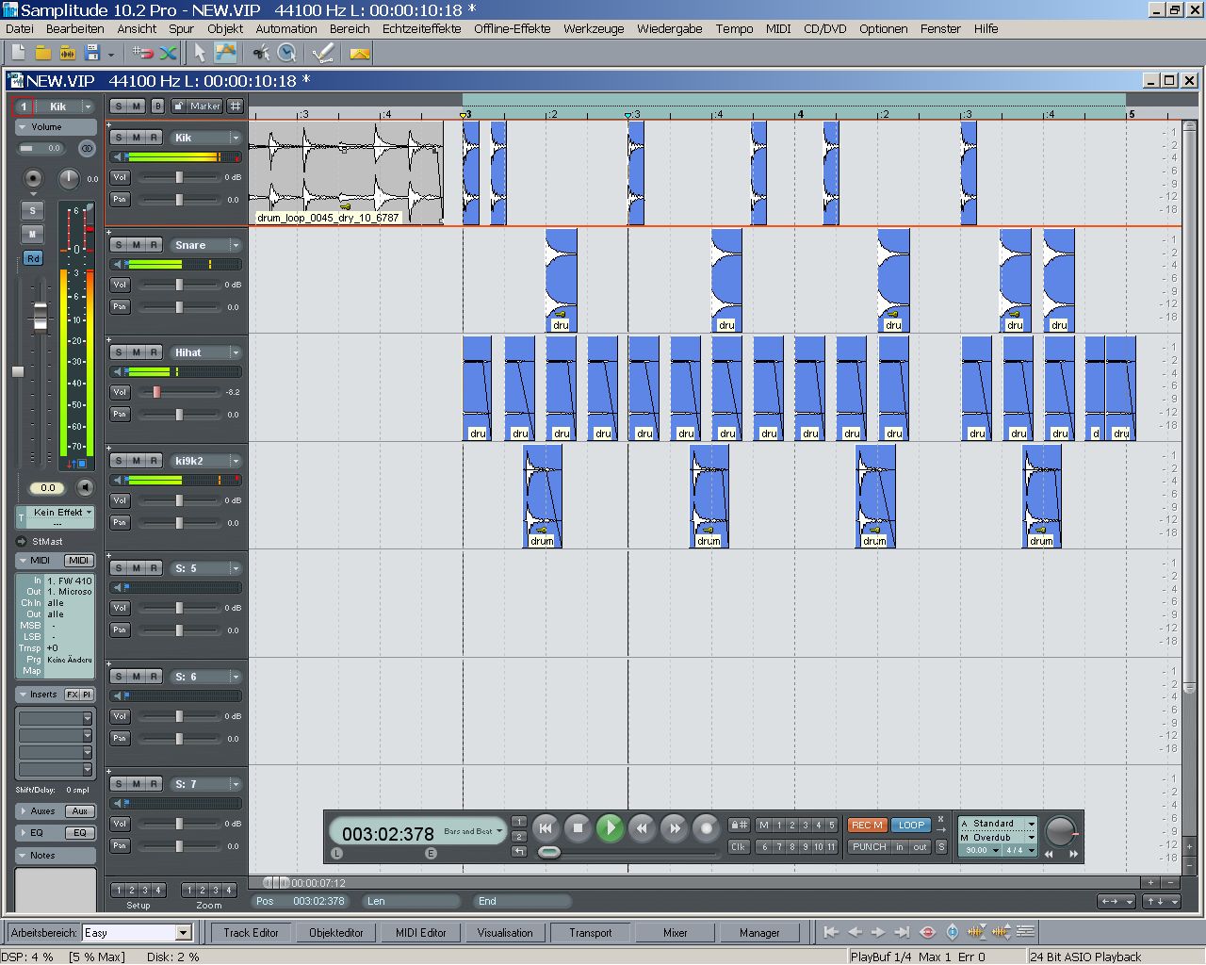Click the New project icon

18,53
